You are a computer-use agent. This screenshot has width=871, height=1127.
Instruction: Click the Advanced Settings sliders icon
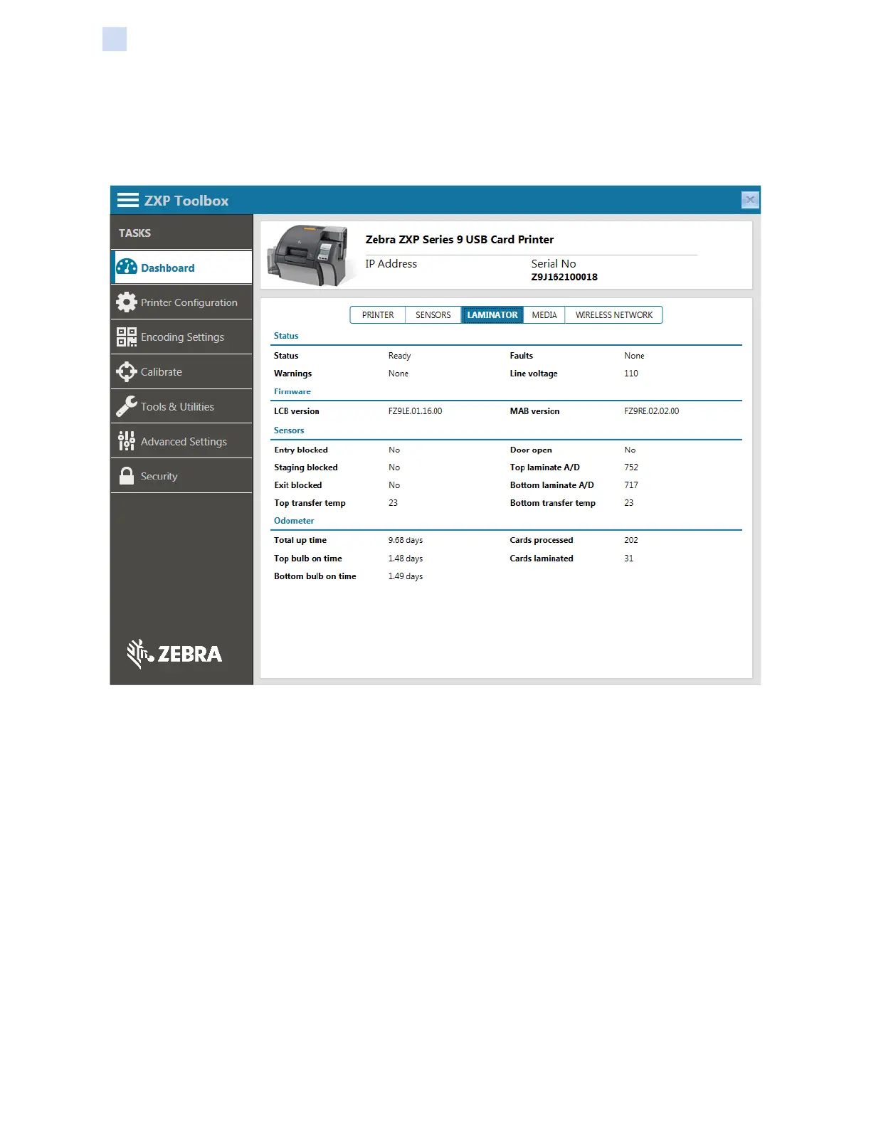tap(127, 441)
